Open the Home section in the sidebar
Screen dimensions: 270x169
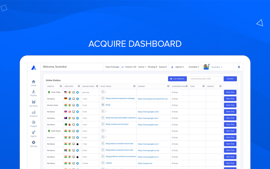[33, 83]
